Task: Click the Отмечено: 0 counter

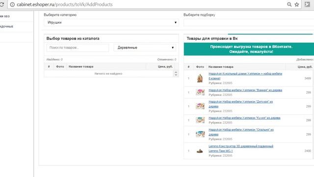Action: click(167, 59)
